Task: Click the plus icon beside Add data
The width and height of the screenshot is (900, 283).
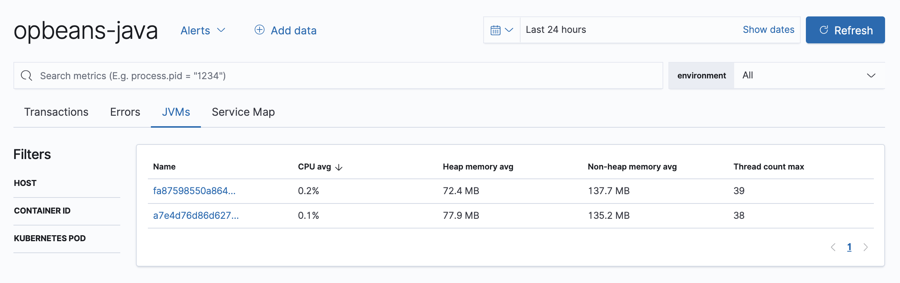Action: coord(260,30)
